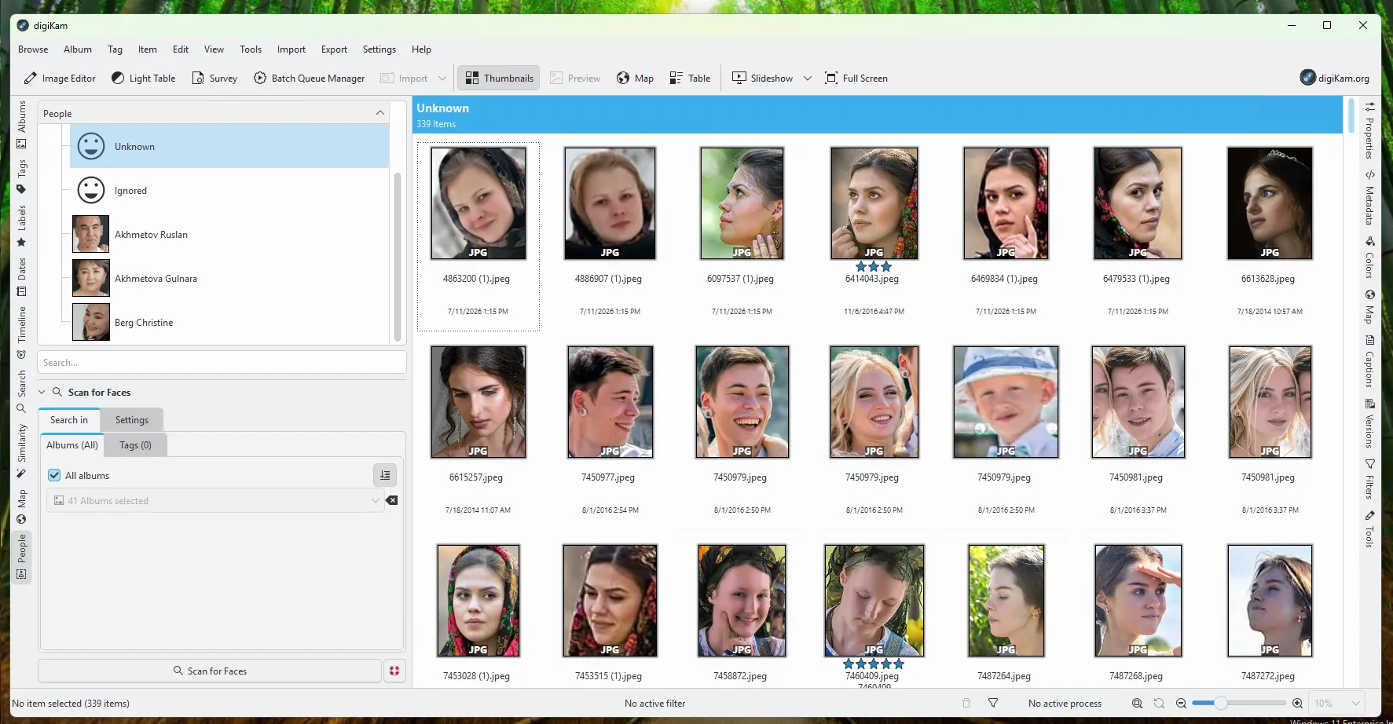The width and height of the screenshot is (1393, 724).
Task: Start the Slideshow
Action: 762,78
